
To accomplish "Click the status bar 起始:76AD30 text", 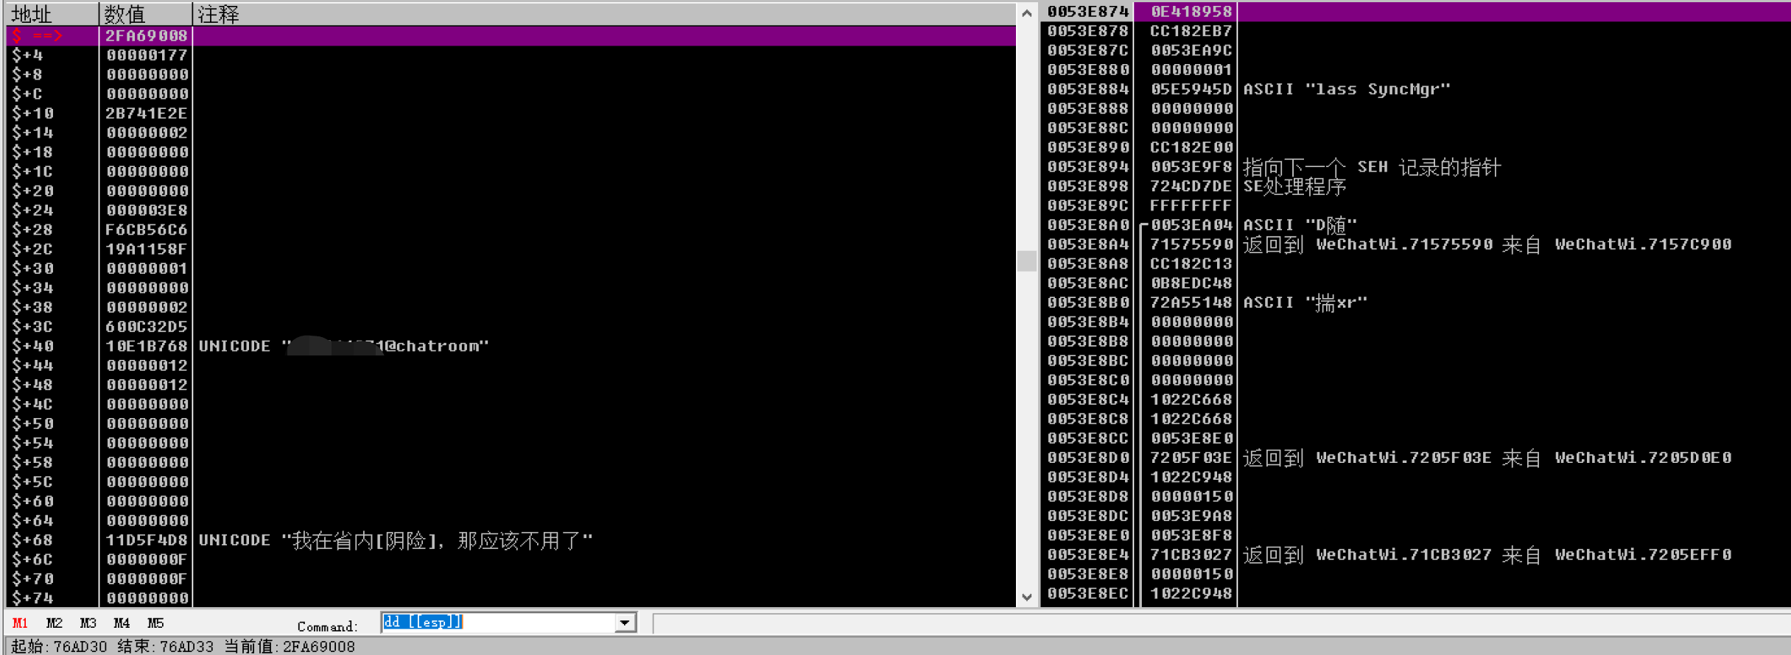I will click(59, 646).
